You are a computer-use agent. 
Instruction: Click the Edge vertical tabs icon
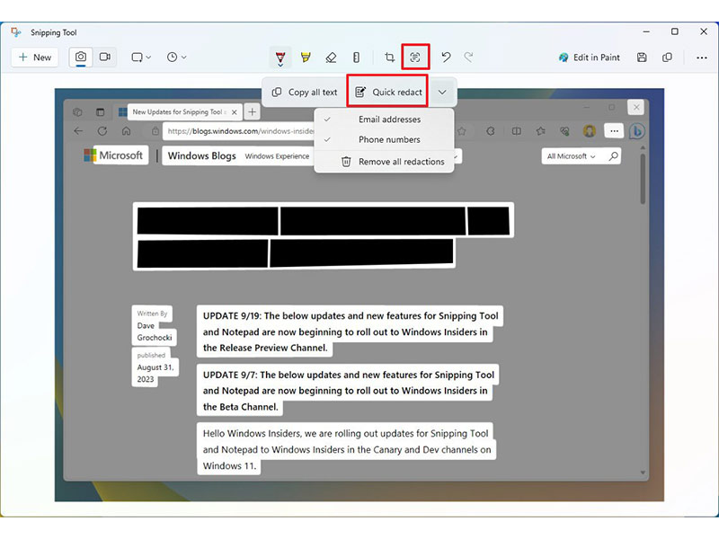(100, 112)
